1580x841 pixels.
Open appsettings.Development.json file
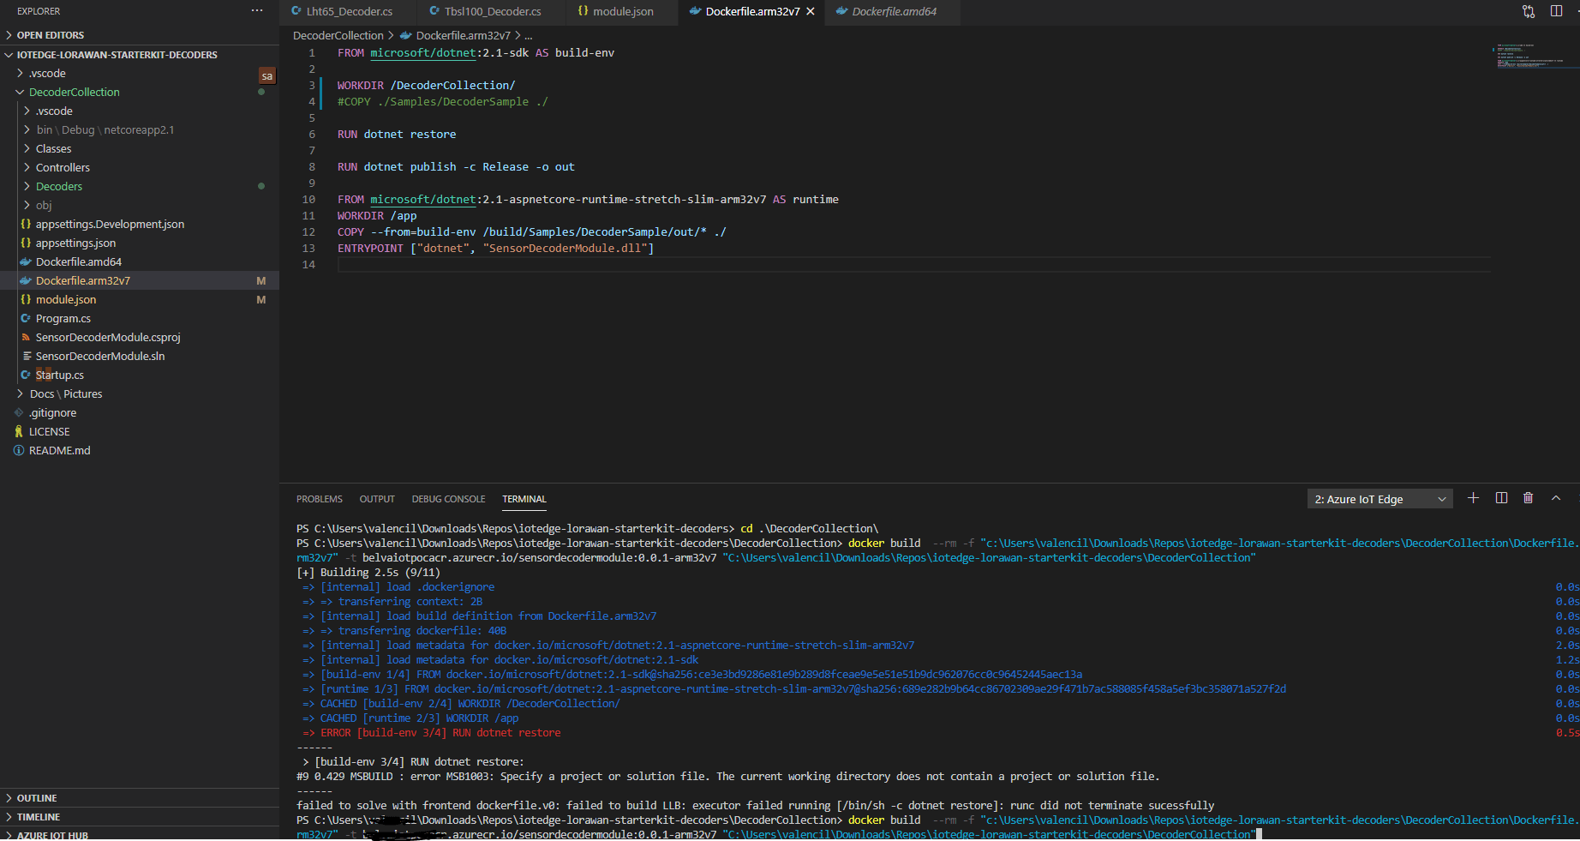(x=140, y=224)
